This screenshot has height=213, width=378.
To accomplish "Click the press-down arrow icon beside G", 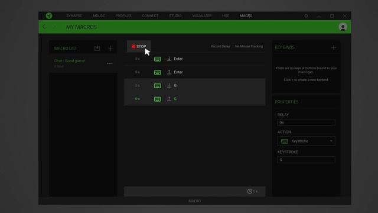I will click(x=170, y=85).
